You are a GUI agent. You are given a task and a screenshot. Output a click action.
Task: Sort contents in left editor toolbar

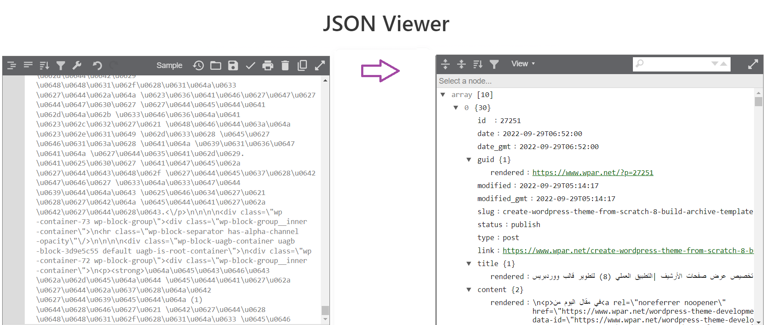(x=44, y=65)
